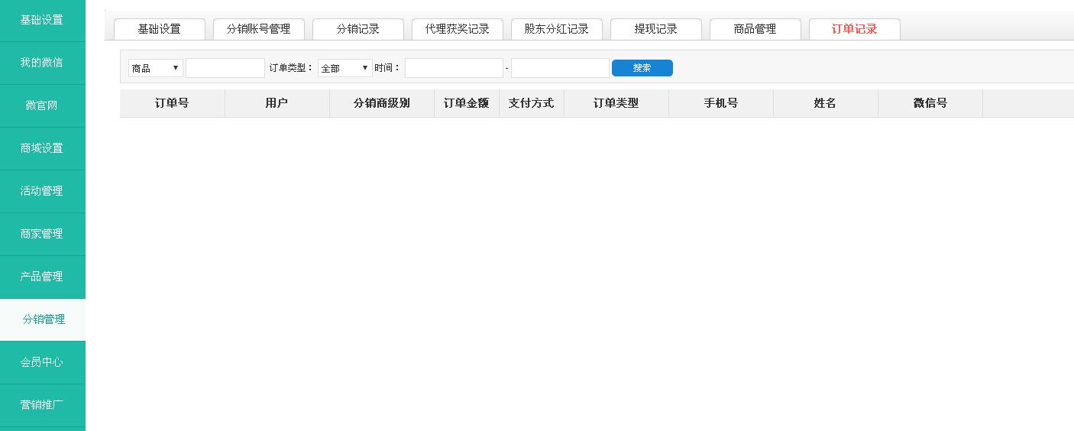
Task: Click the blue 搜索 button
Action: (642, 68)
